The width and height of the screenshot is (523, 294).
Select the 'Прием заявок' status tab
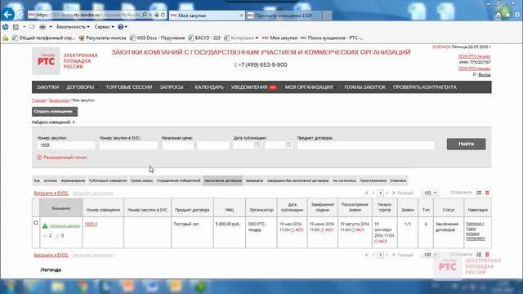tap(141, 180)
